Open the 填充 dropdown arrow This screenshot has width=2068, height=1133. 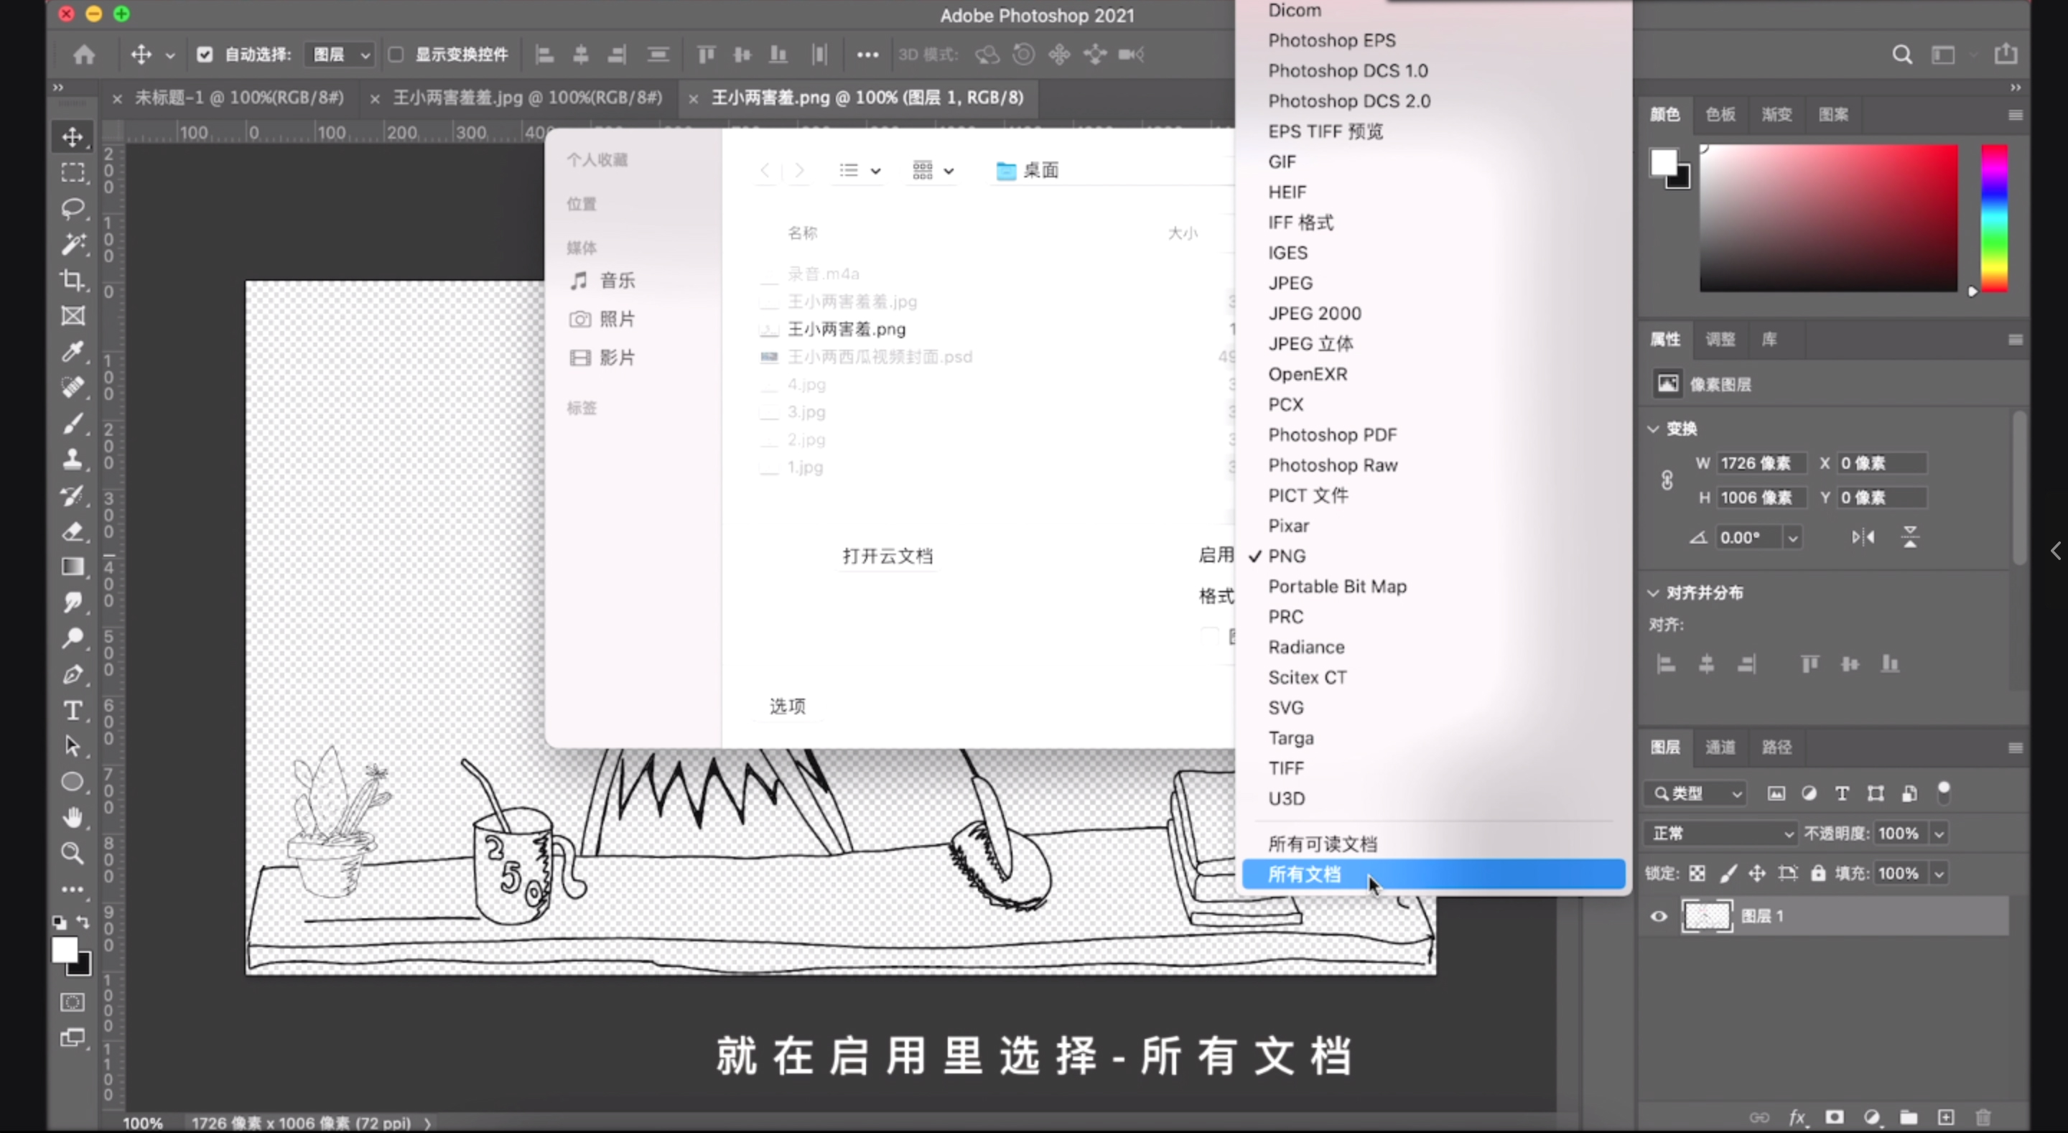1939,873
